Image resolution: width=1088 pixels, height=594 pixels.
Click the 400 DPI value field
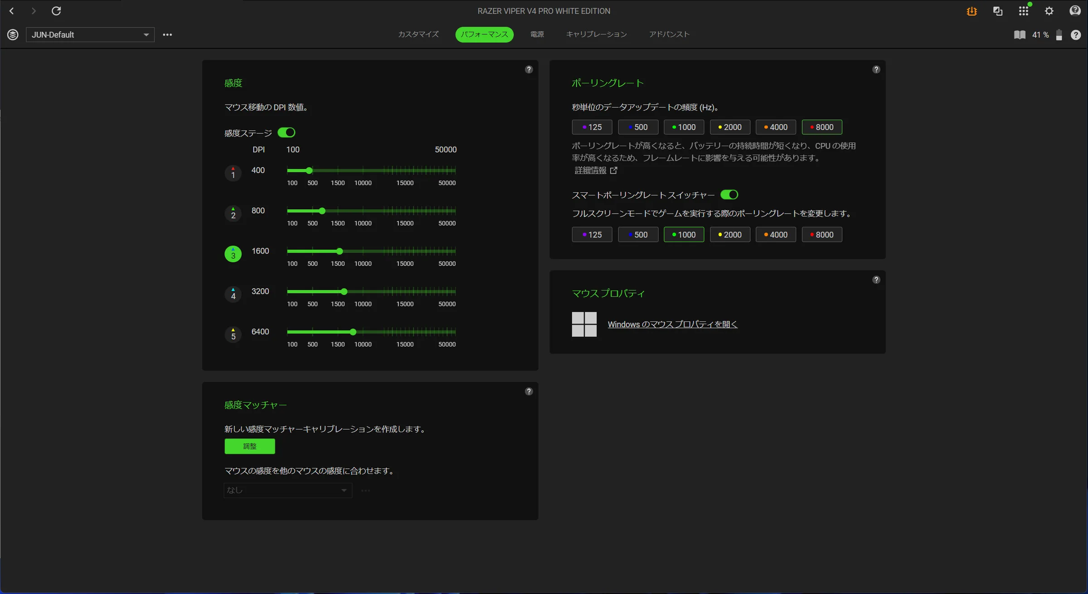point(258,170)
